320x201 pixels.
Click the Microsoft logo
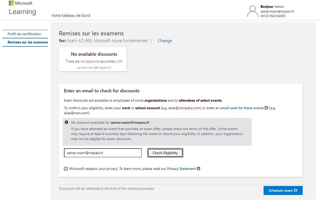pos(21,3)
